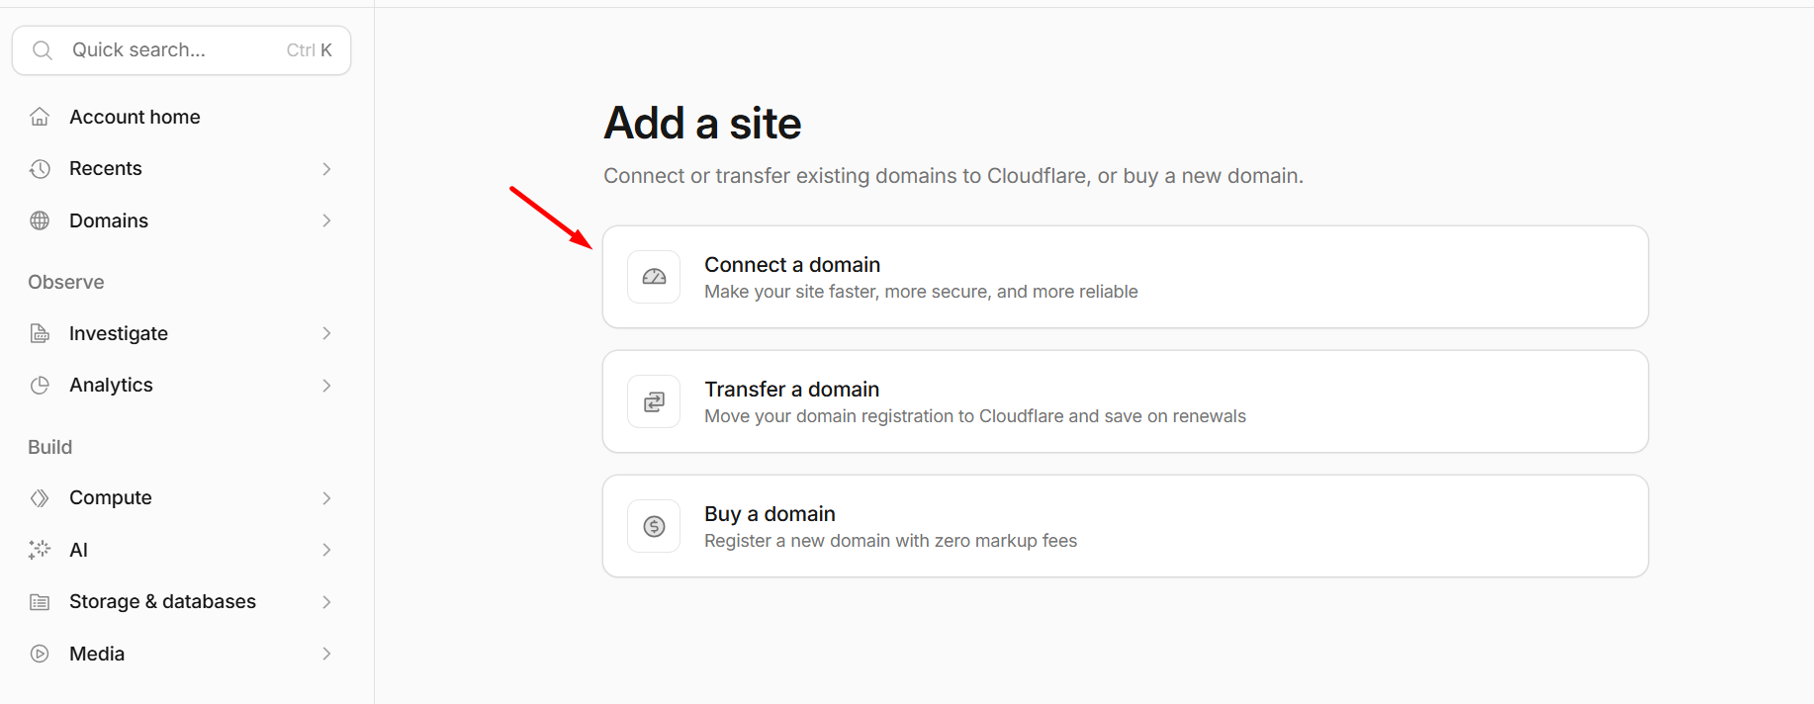The height and width of the screenshot is (704, 1814).
Task: Click the Media play-circle icon
Action: click(x=40, y=654)
